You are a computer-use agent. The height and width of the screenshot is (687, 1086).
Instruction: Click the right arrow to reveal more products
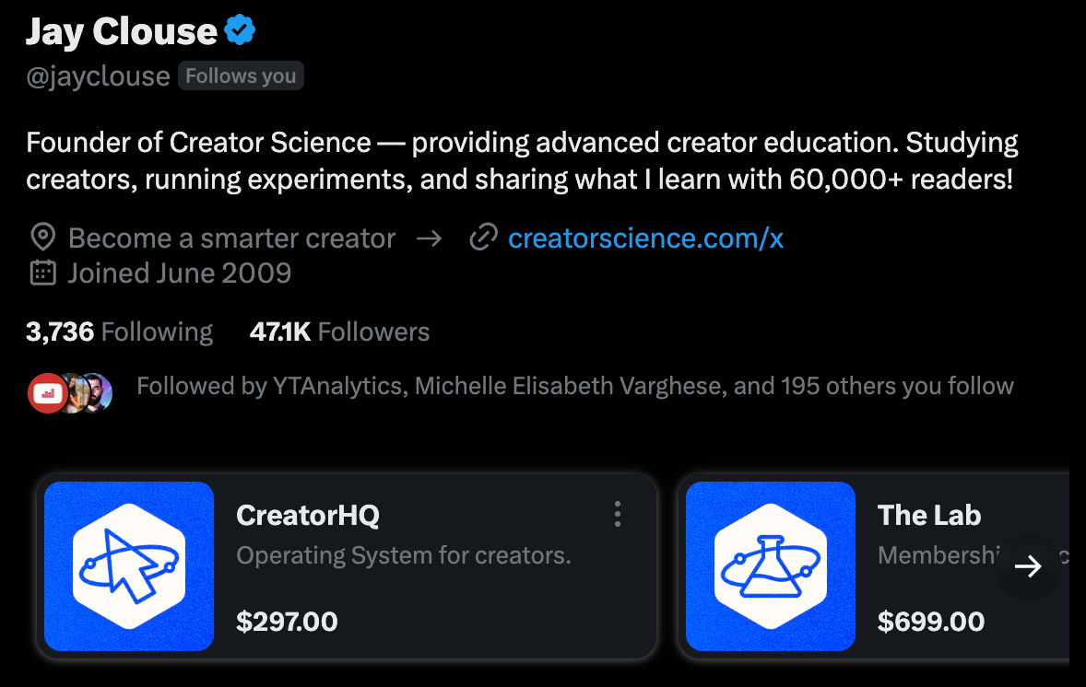click(1026, 566)
